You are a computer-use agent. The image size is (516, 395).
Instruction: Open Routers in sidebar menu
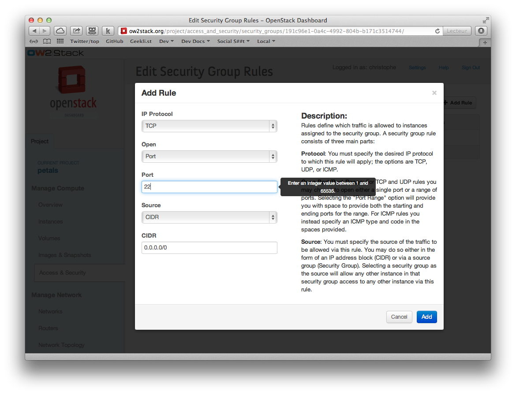(48, 328)
